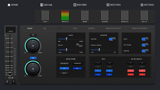Viewport: 160px width, 90px height.
Task: Switch to the EQ tab
Action: [x=45, y=28]
